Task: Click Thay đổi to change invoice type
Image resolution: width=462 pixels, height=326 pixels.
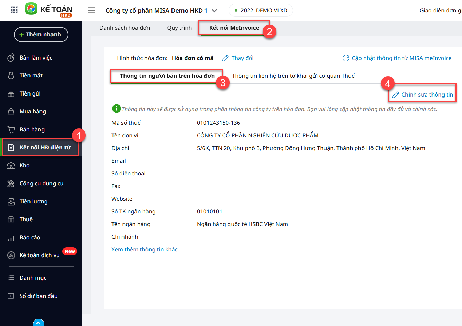Action: coord(238,58)
